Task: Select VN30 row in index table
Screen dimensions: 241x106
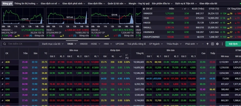Action: 192,18
